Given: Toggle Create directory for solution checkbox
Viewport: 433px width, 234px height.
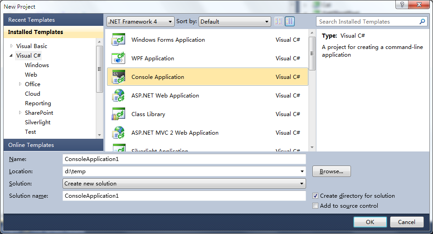Looking at the screenshot, I should (x=315, y=195).
